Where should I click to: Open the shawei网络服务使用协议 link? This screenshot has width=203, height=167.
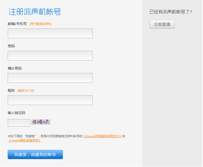102,136
